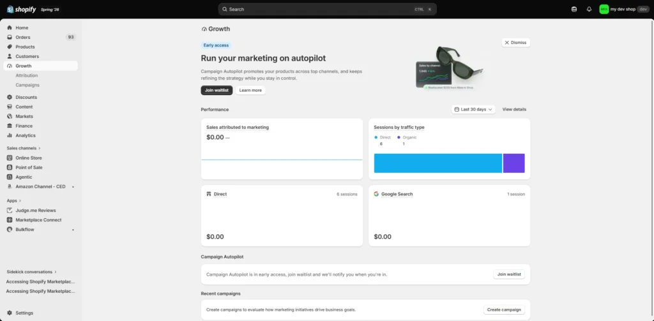This screenshot has width=654, height=321.
Task: Open the Last 30 days date dropdown
Action: (x=473, y=110)
